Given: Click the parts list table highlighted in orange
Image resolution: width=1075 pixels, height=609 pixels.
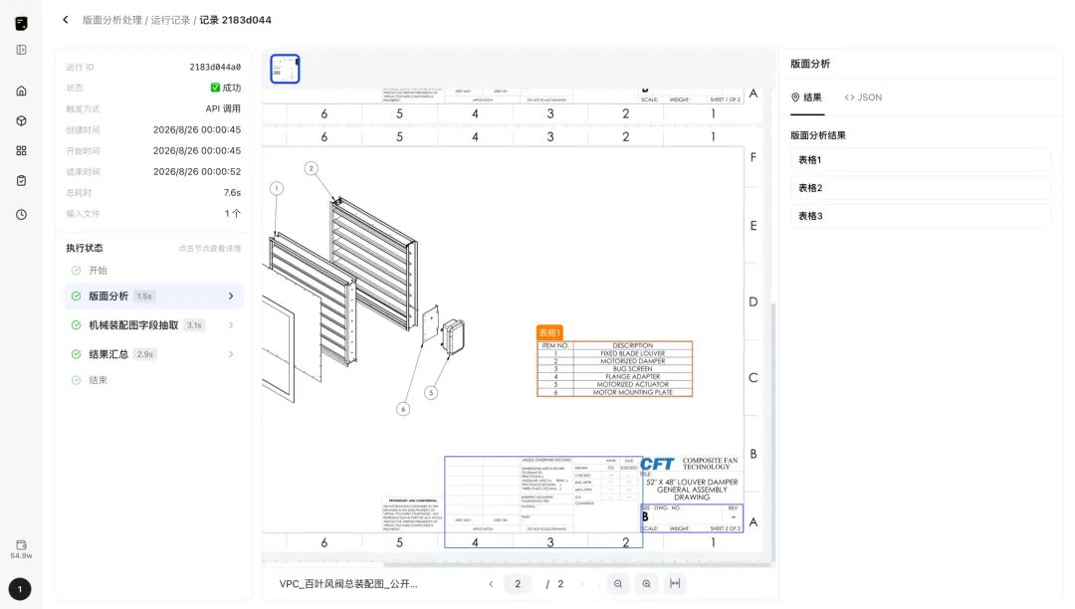Looking at the screenshot, I should click(615, 368).
